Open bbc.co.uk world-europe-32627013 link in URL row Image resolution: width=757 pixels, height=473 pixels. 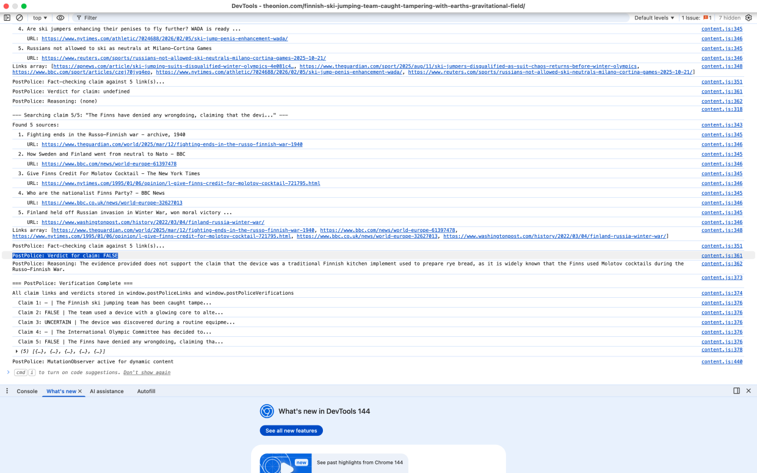click(x=112, y=203)
